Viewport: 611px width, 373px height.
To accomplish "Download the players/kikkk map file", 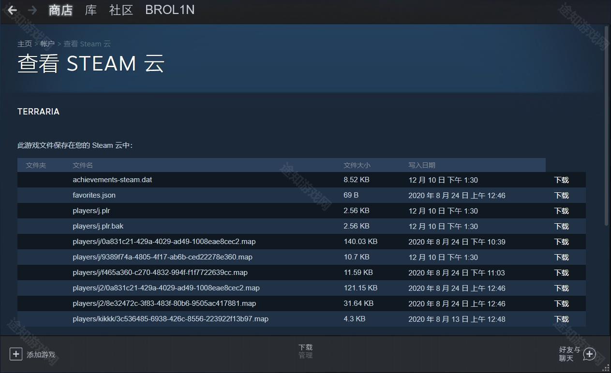I will click(x=562, y=319).
